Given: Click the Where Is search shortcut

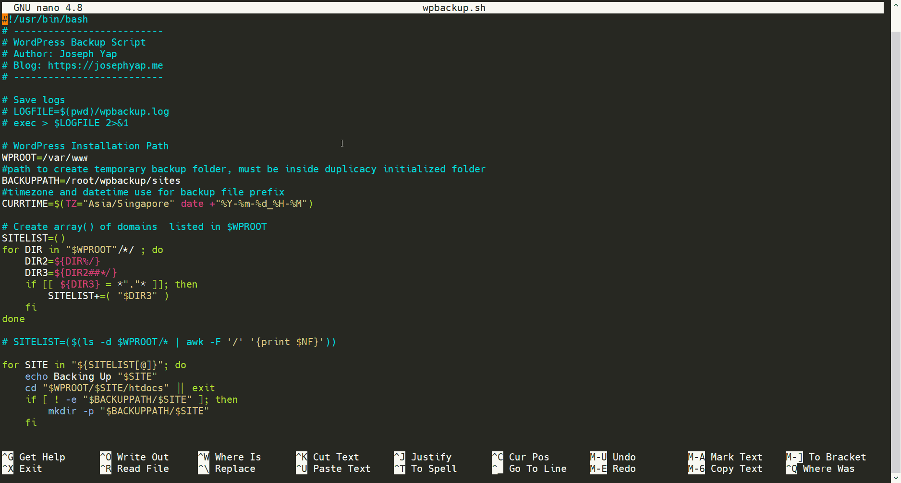Looking at the screenshot, I should pos(238,457).
